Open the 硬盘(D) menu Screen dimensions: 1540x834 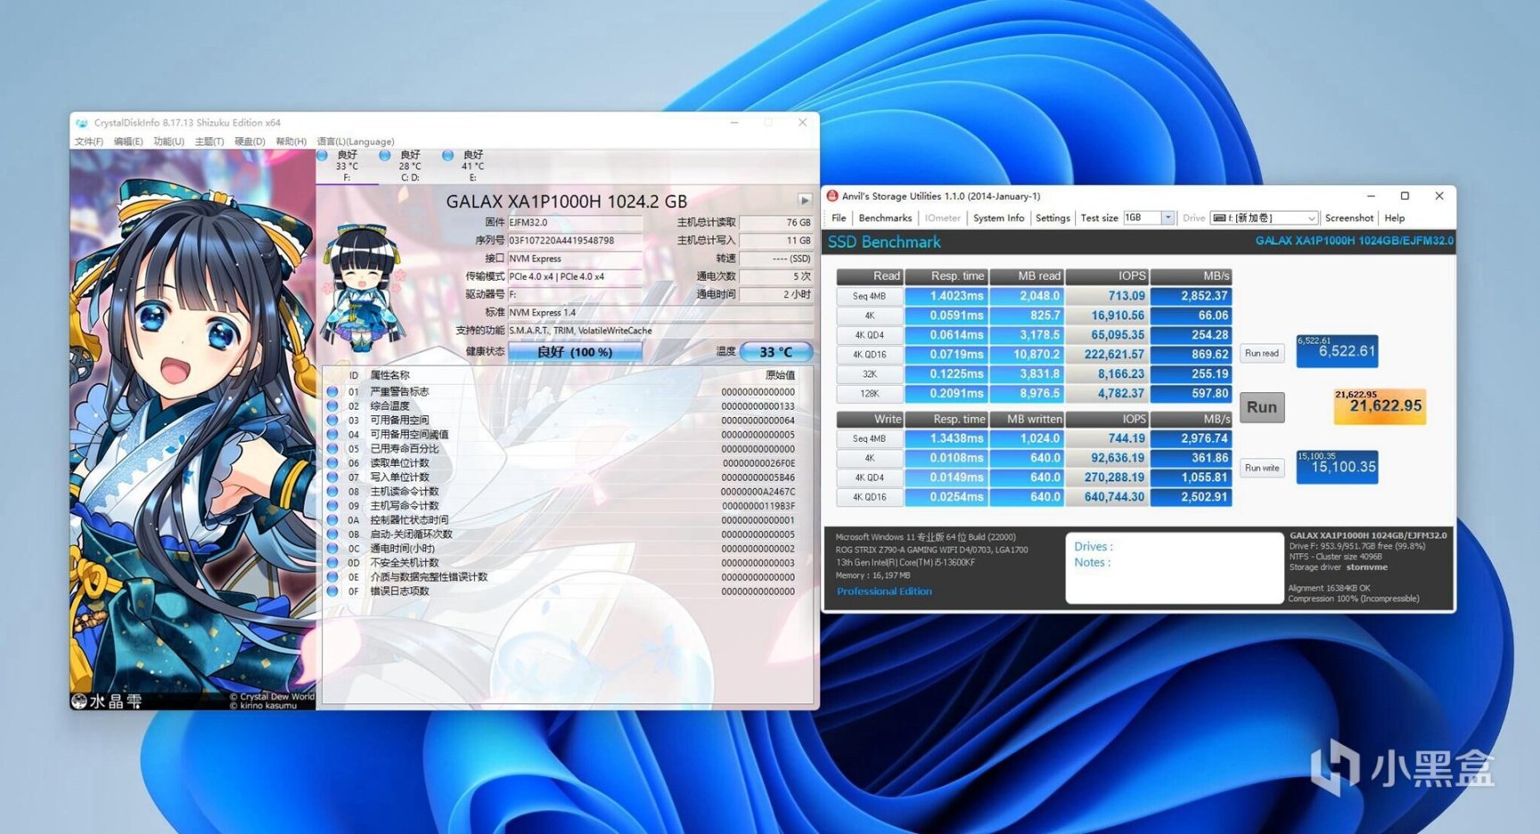tap(250, 142)
